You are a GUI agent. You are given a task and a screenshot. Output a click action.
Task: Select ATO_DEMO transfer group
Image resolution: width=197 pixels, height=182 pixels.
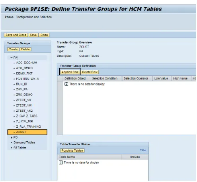[24, 68]
